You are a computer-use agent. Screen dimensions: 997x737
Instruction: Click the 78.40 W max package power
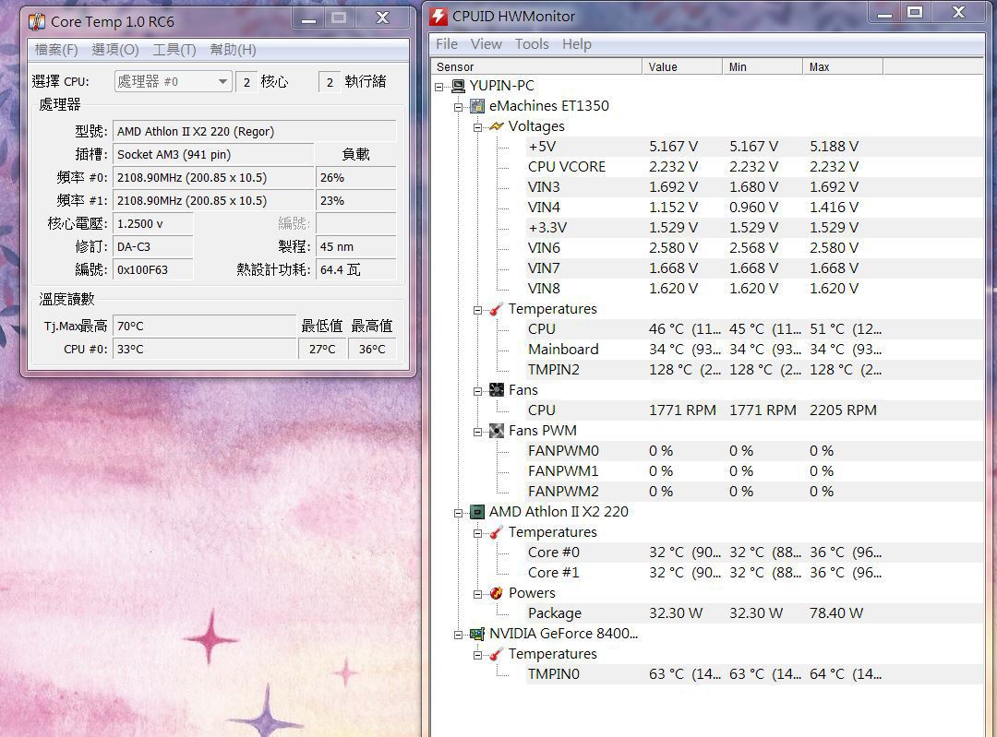point(836,613)
